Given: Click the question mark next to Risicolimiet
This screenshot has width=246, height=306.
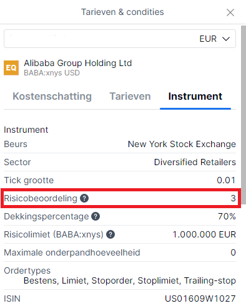Looking at the screenshot, I should (x=111, y=234).
